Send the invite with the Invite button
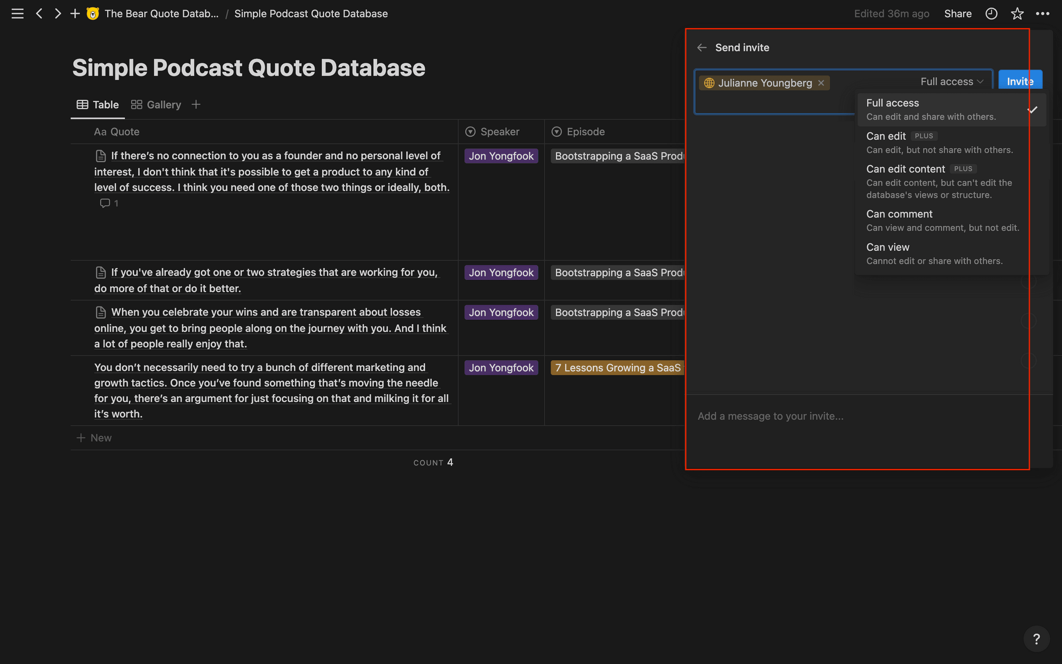The width and height of the screenshot is (1062, 664). click(x=1020, y=80)
